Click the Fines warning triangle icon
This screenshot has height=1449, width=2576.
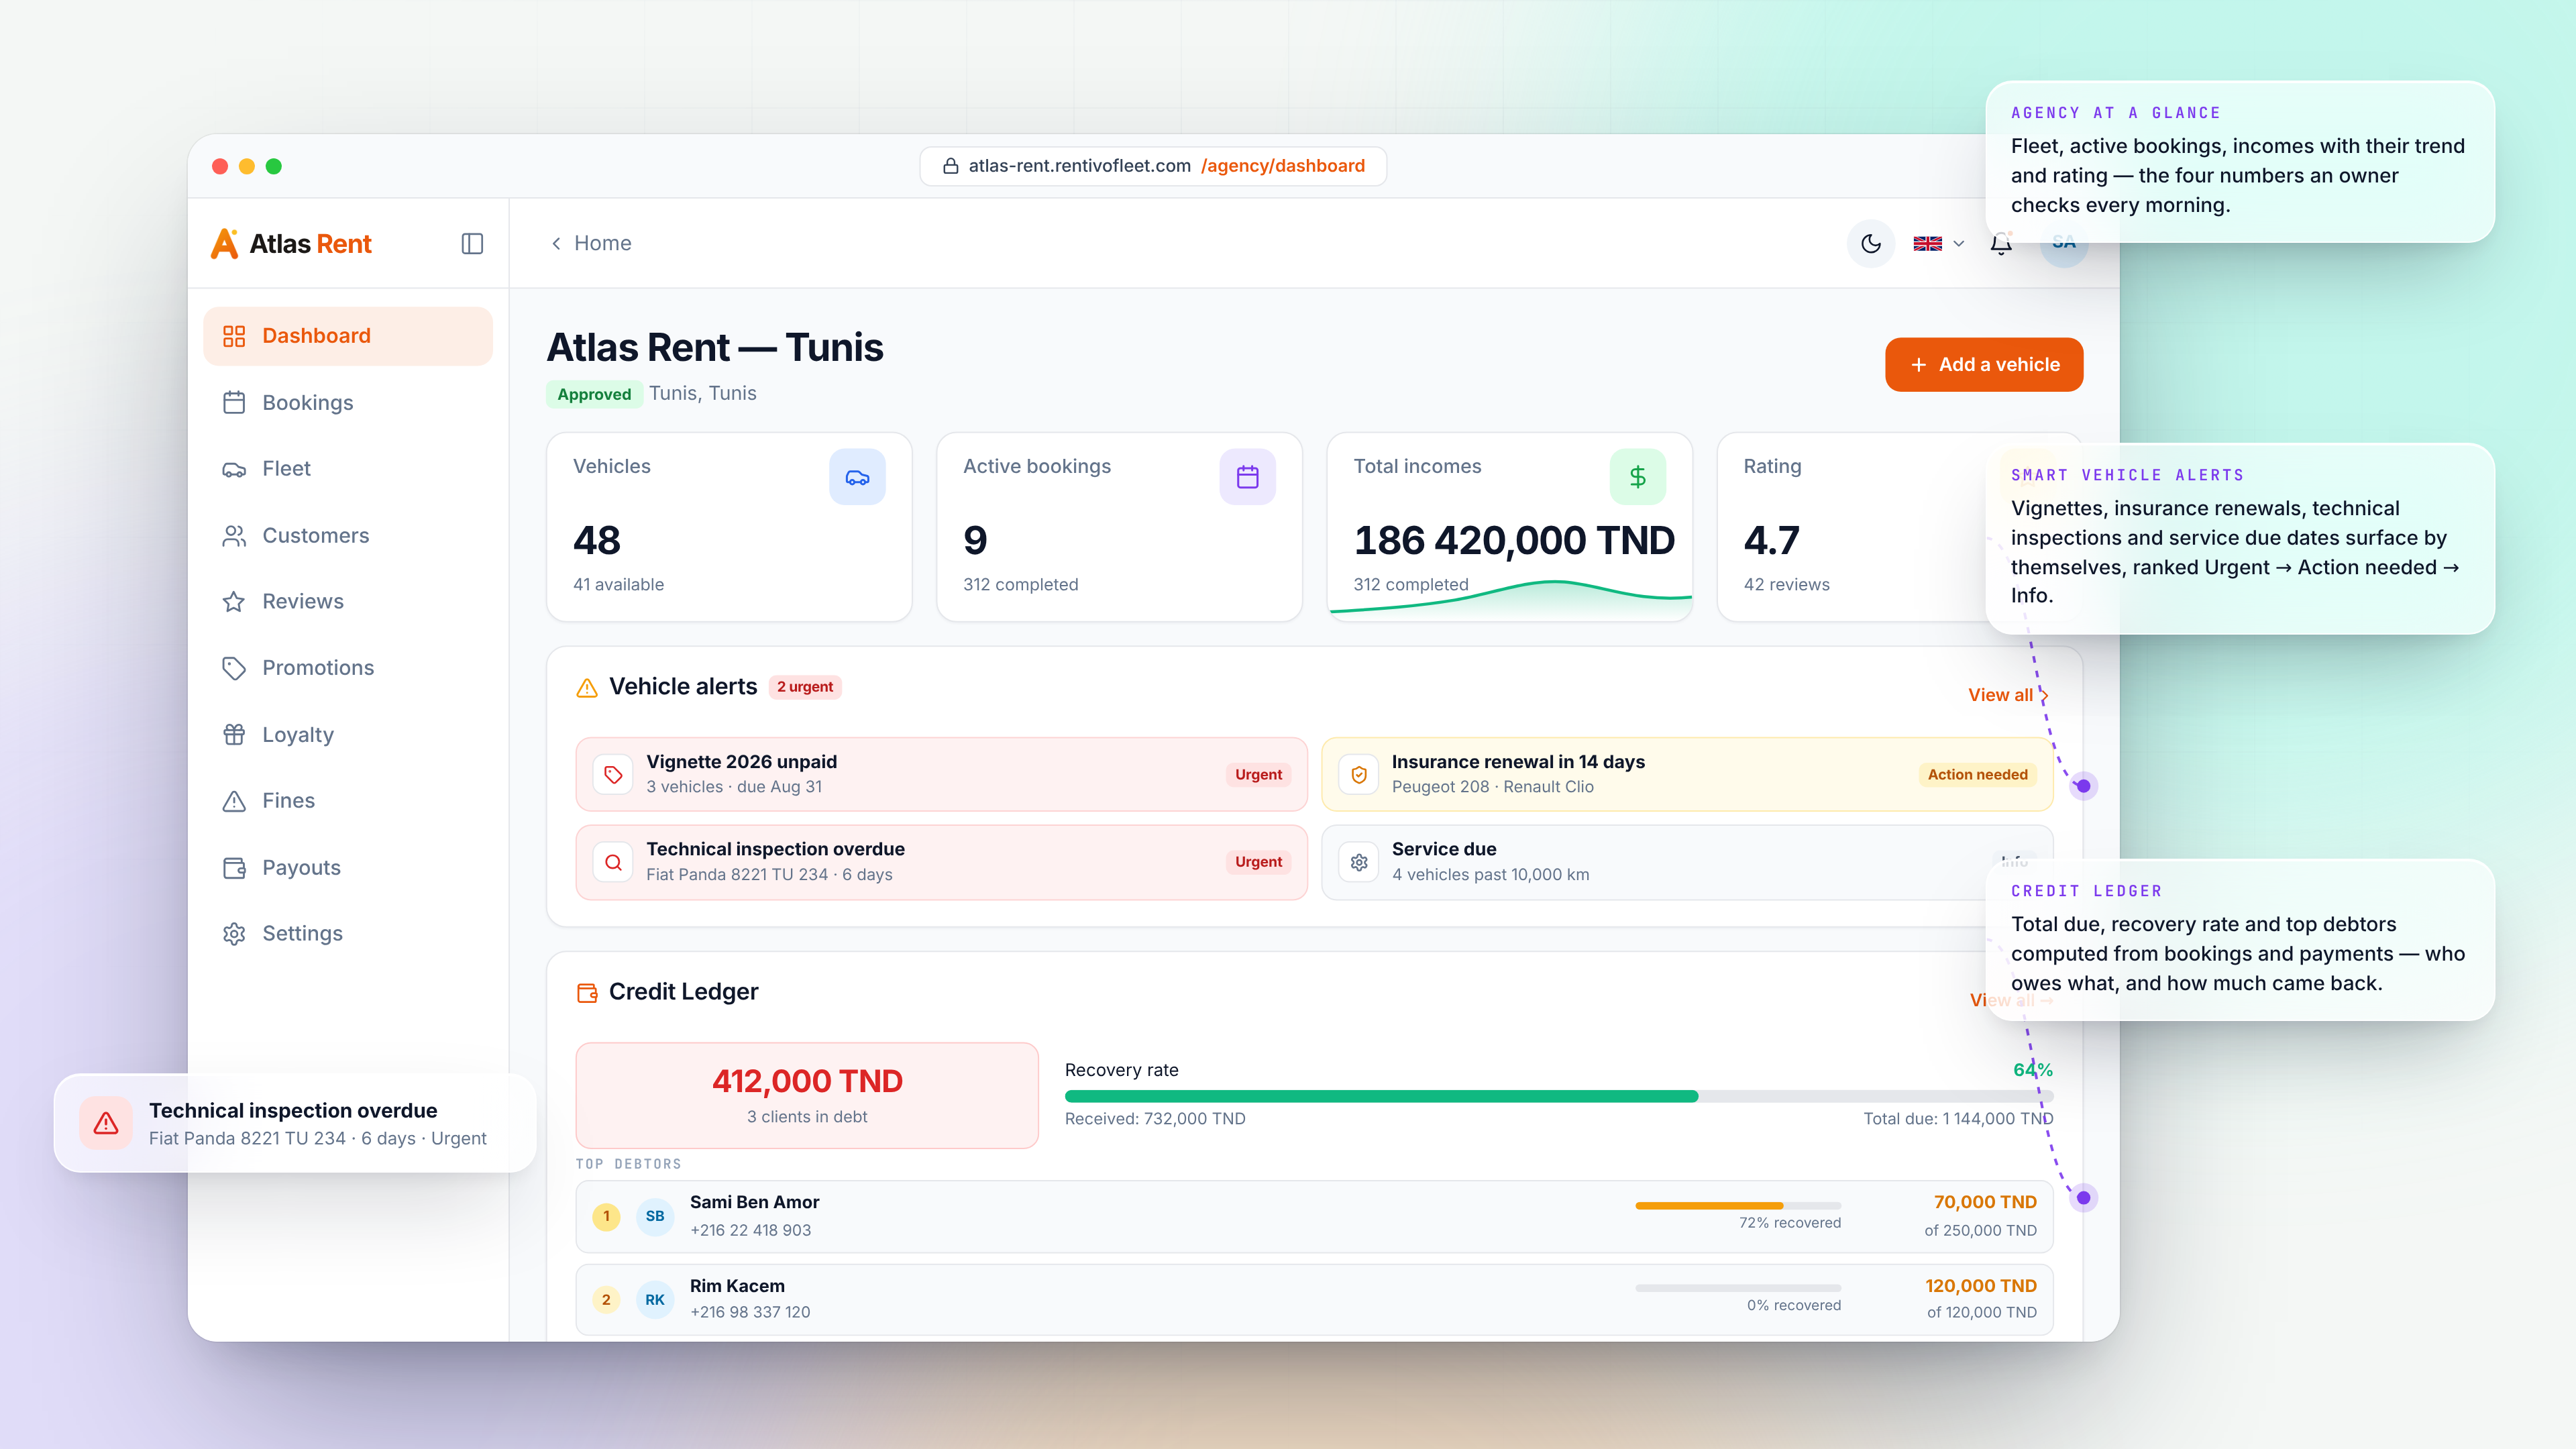[x=234, y=801]
